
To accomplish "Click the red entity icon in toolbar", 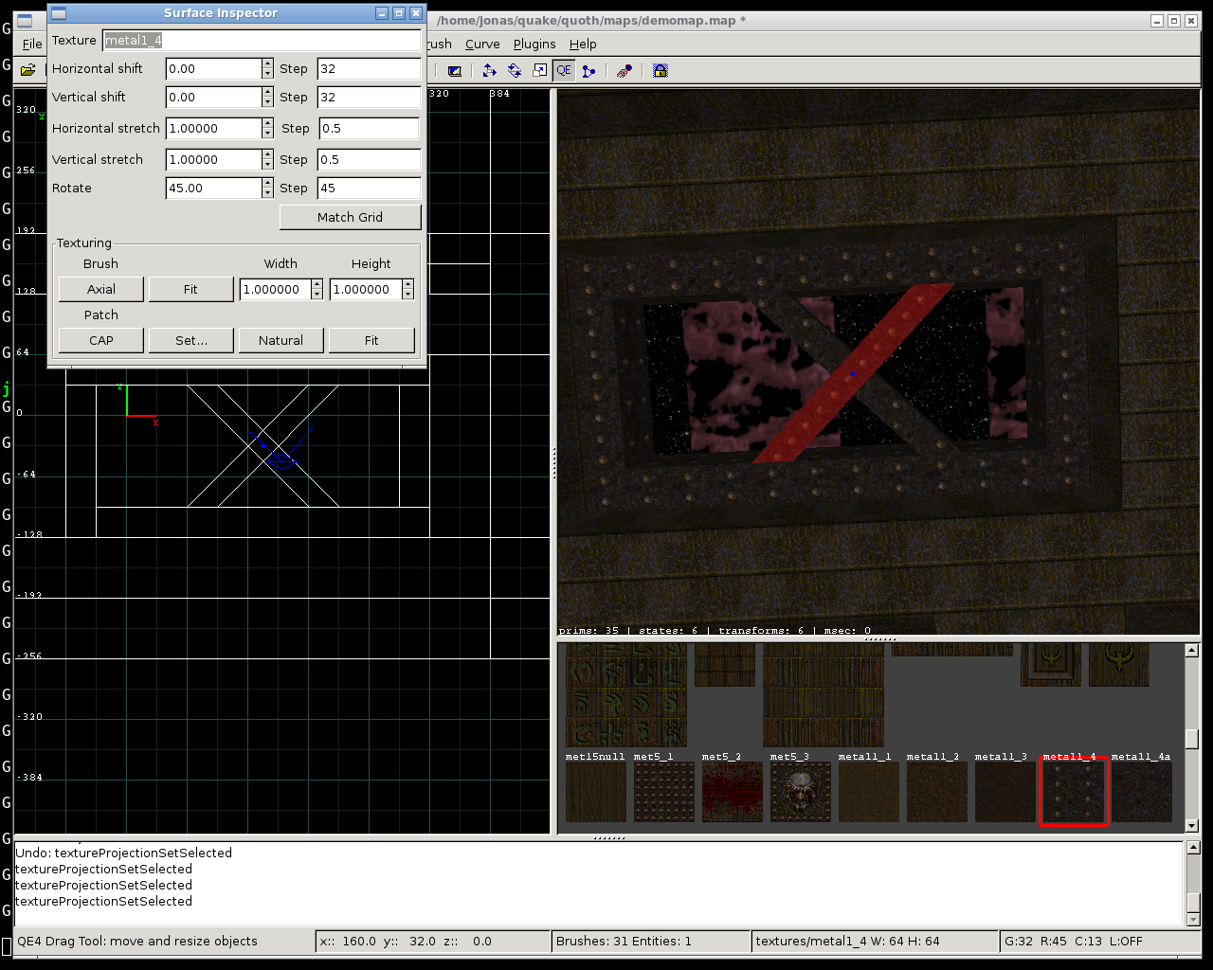I will tap(625, 71).
